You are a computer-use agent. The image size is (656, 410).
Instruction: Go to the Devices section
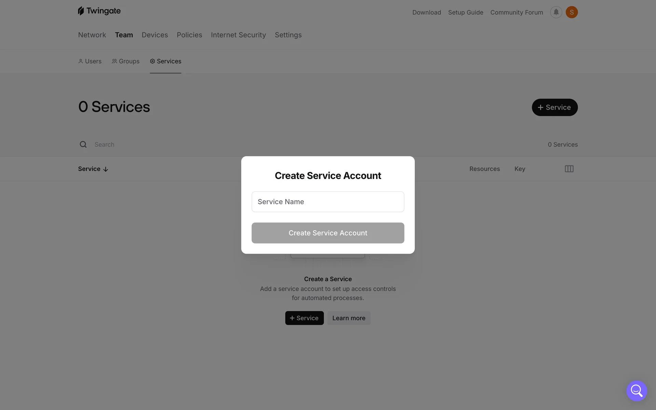(155, 35)
